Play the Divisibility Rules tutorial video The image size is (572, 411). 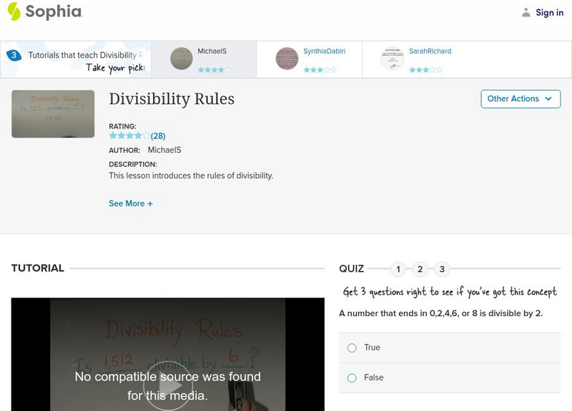(x=168, y=386)
